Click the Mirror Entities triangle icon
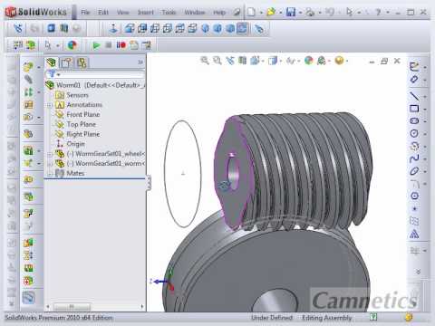This screenshot has height=326, width=435. 414,234
